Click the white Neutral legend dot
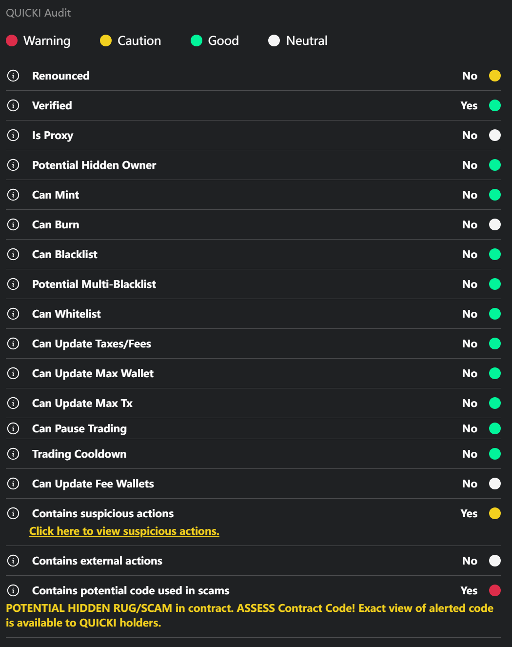This screenshot has height=647, width=512. click(x=274, y=40)
